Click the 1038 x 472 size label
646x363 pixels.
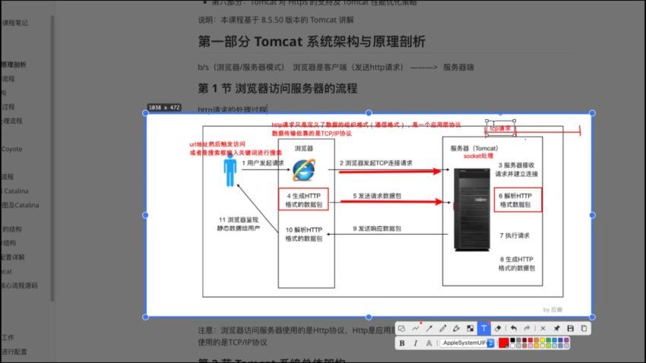(164, 107)
